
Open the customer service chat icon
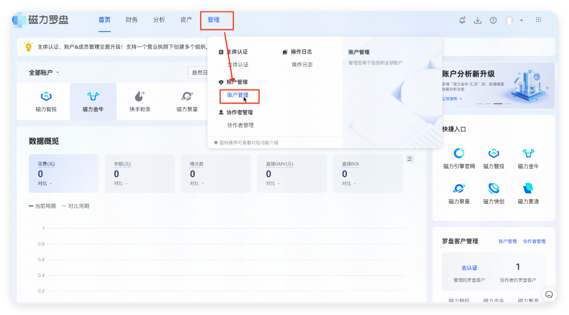click(549, 294)
